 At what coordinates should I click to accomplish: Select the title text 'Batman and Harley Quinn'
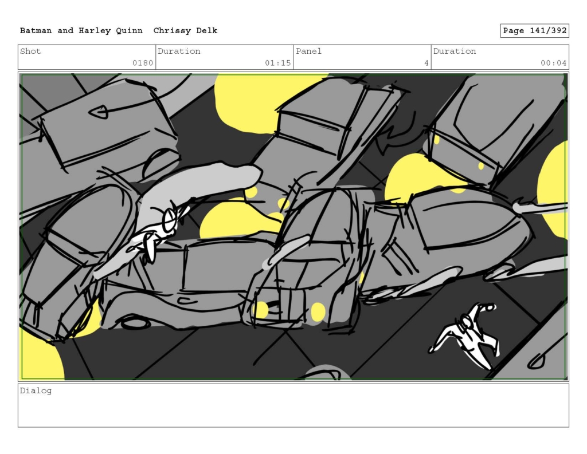(x=81, y=31)
